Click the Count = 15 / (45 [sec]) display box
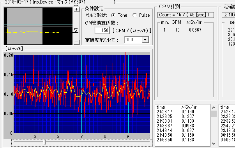 tap(186, 15)
